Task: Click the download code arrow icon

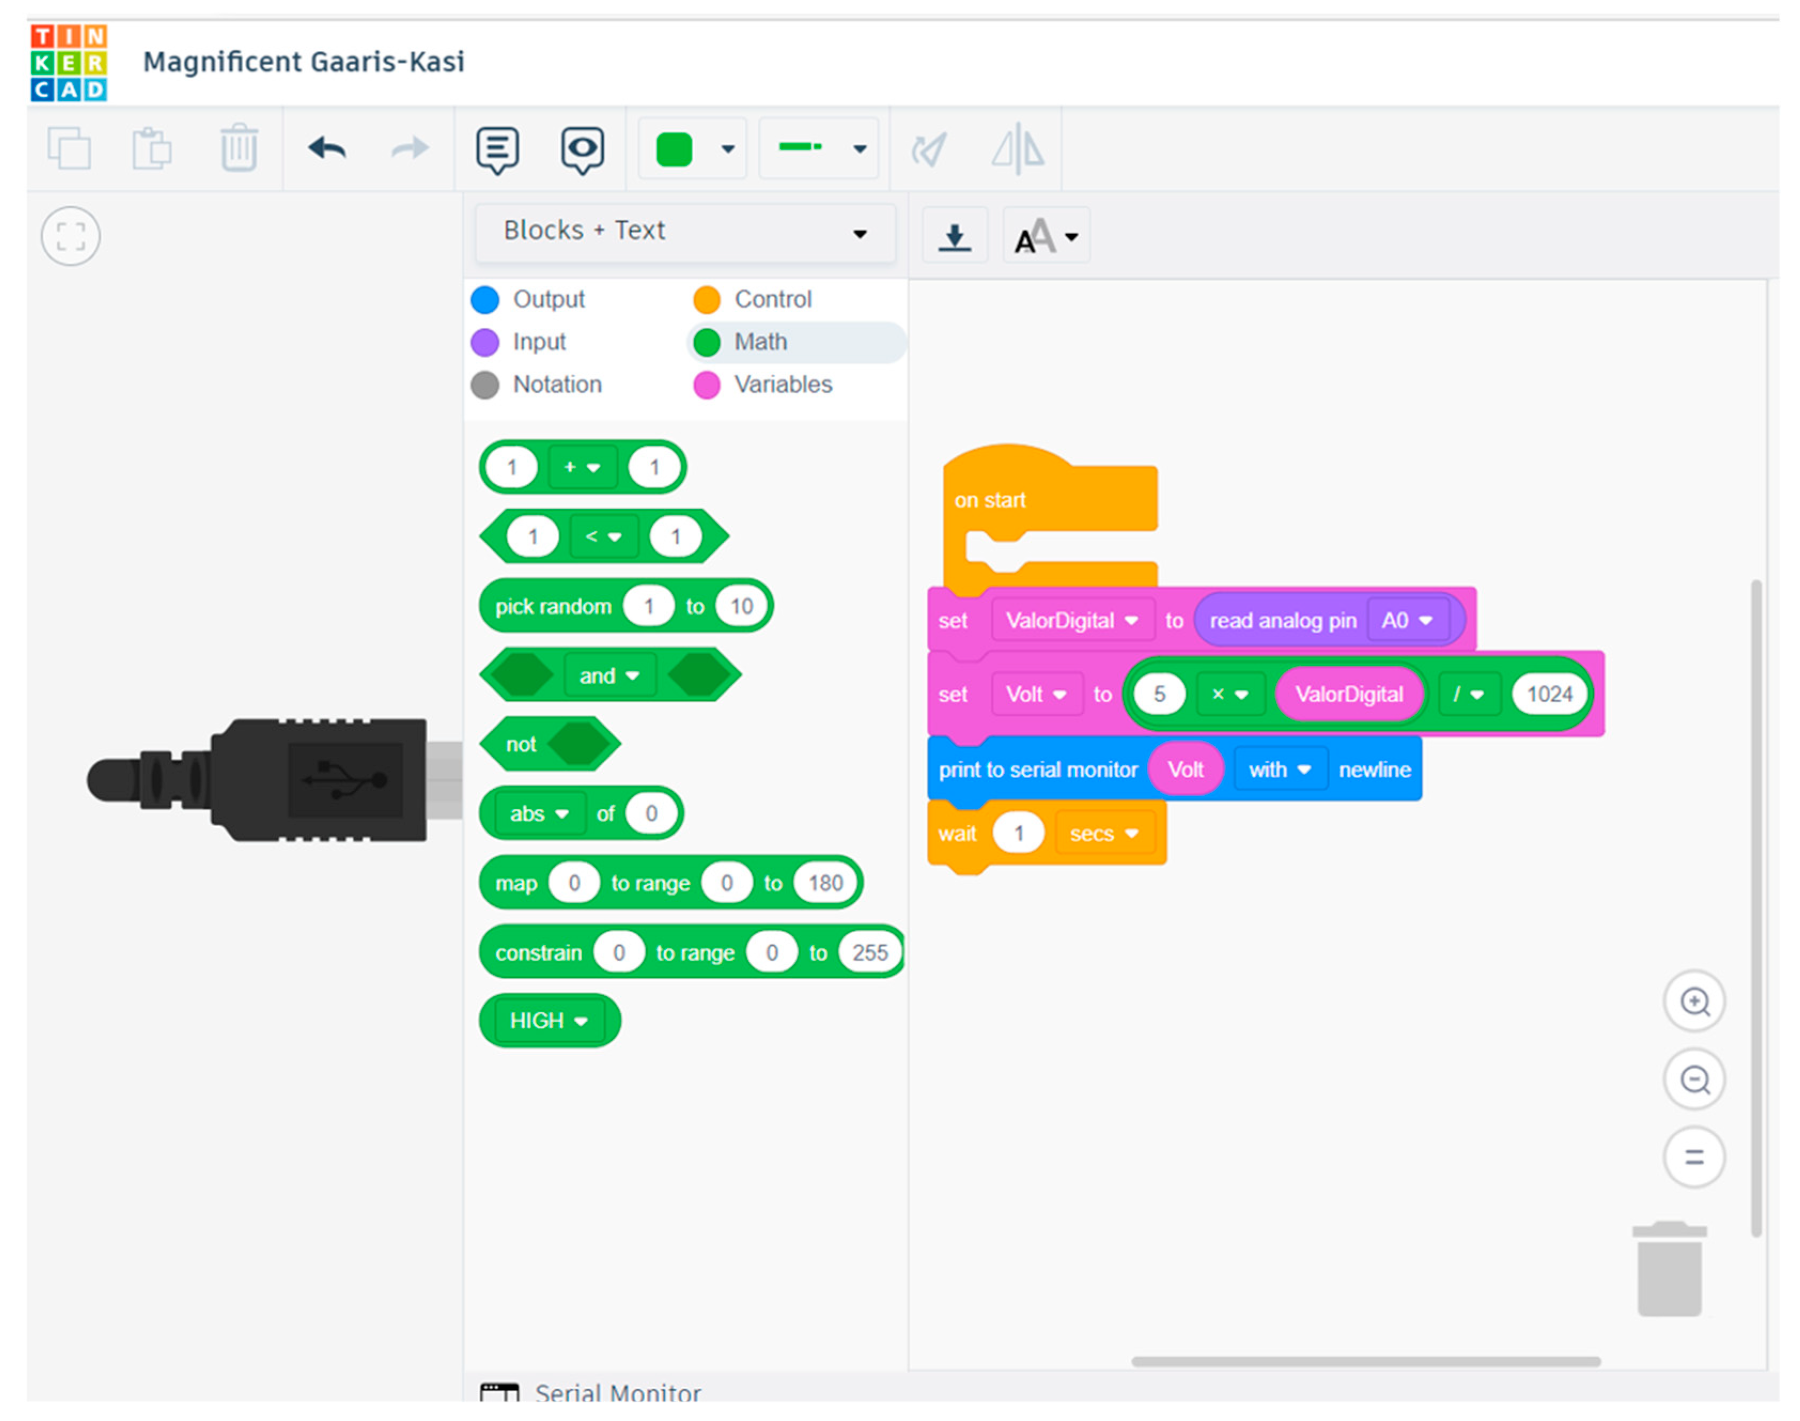Action: point(954,237)
